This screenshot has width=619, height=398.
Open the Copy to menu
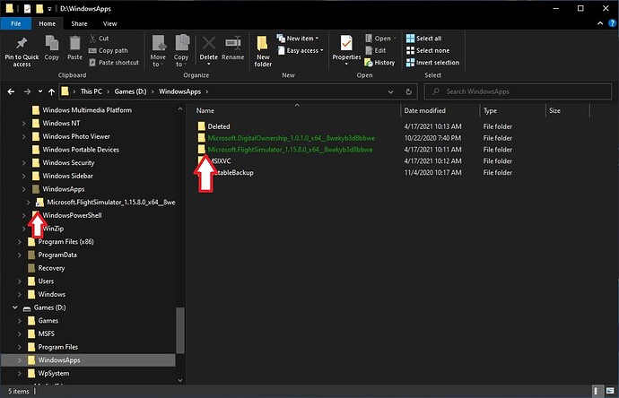tap(181, 51)
